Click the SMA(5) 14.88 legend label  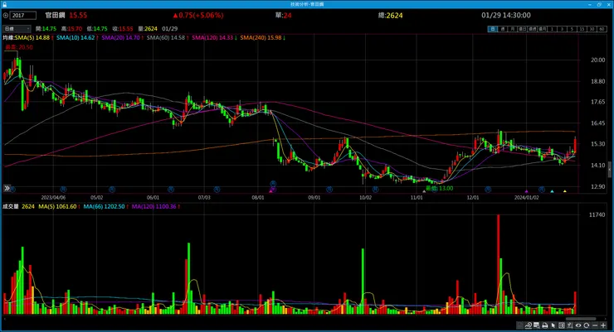pyautogui.click(x=32, y=38)
